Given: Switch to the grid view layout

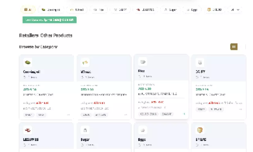Looking at the screenshot, I should point(234,47).
